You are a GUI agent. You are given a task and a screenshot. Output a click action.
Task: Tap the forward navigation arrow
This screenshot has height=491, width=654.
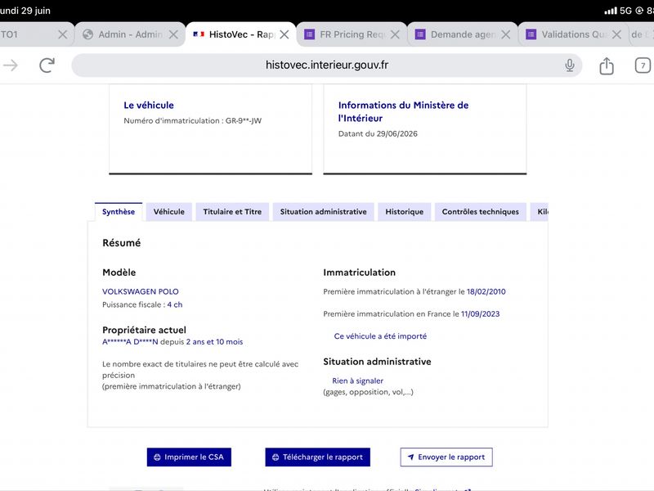[11, 65]
